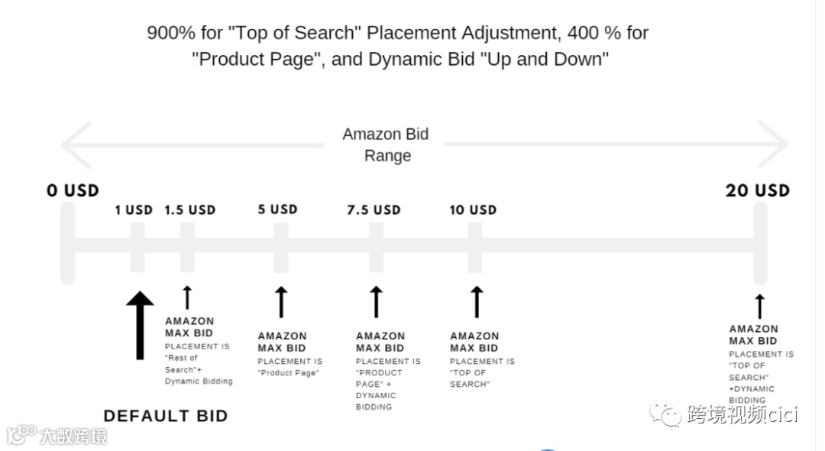
Task: Click the small arrow below 1.5 USD
Action: [186, 297]
